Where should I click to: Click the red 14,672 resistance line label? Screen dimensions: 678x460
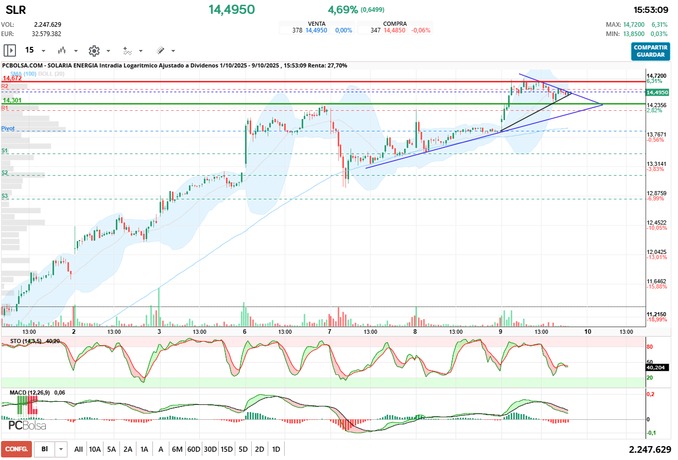(12, 78)
